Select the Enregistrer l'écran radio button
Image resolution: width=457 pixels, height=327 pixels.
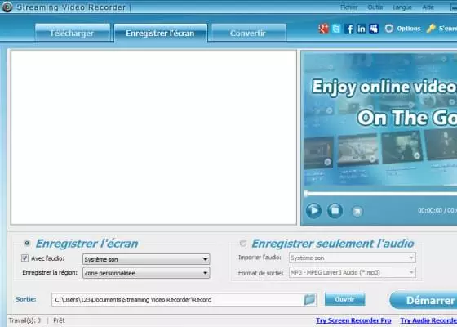(x=27, y=243)
